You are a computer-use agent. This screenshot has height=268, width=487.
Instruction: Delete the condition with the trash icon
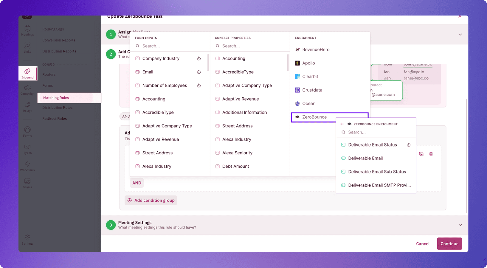click(x=431, y=154)
